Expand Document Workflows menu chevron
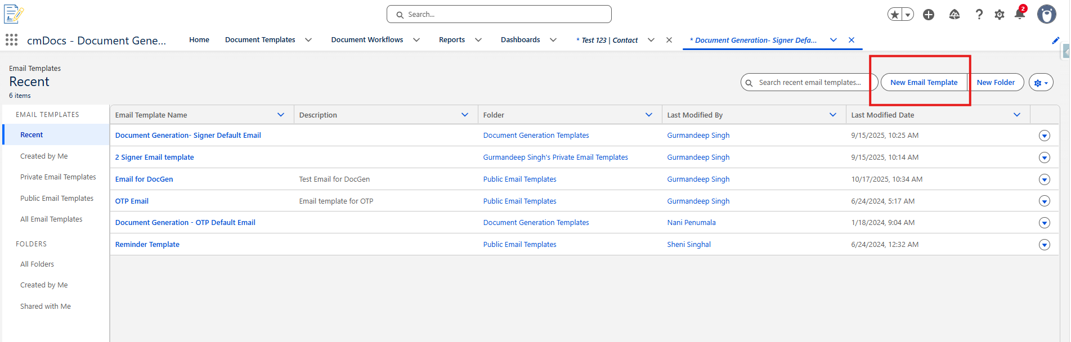This screenshot has height=342, width=1071. click(416, 40)
